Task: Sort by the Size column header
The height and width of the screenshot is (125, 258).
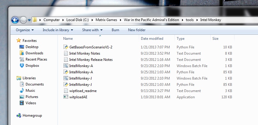Action: coord(222,39)
